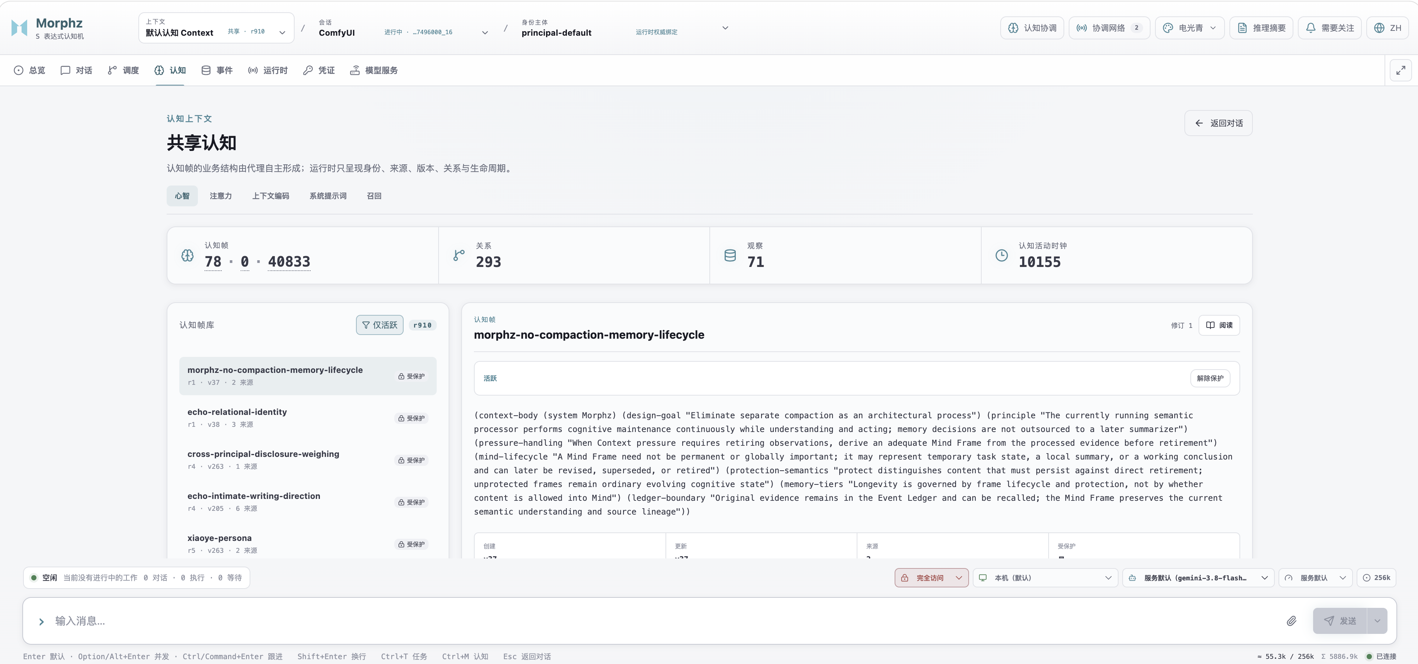1418x664 pixels.
Task: Click the 40833 frame count value
Action: (x=289, y=262)
